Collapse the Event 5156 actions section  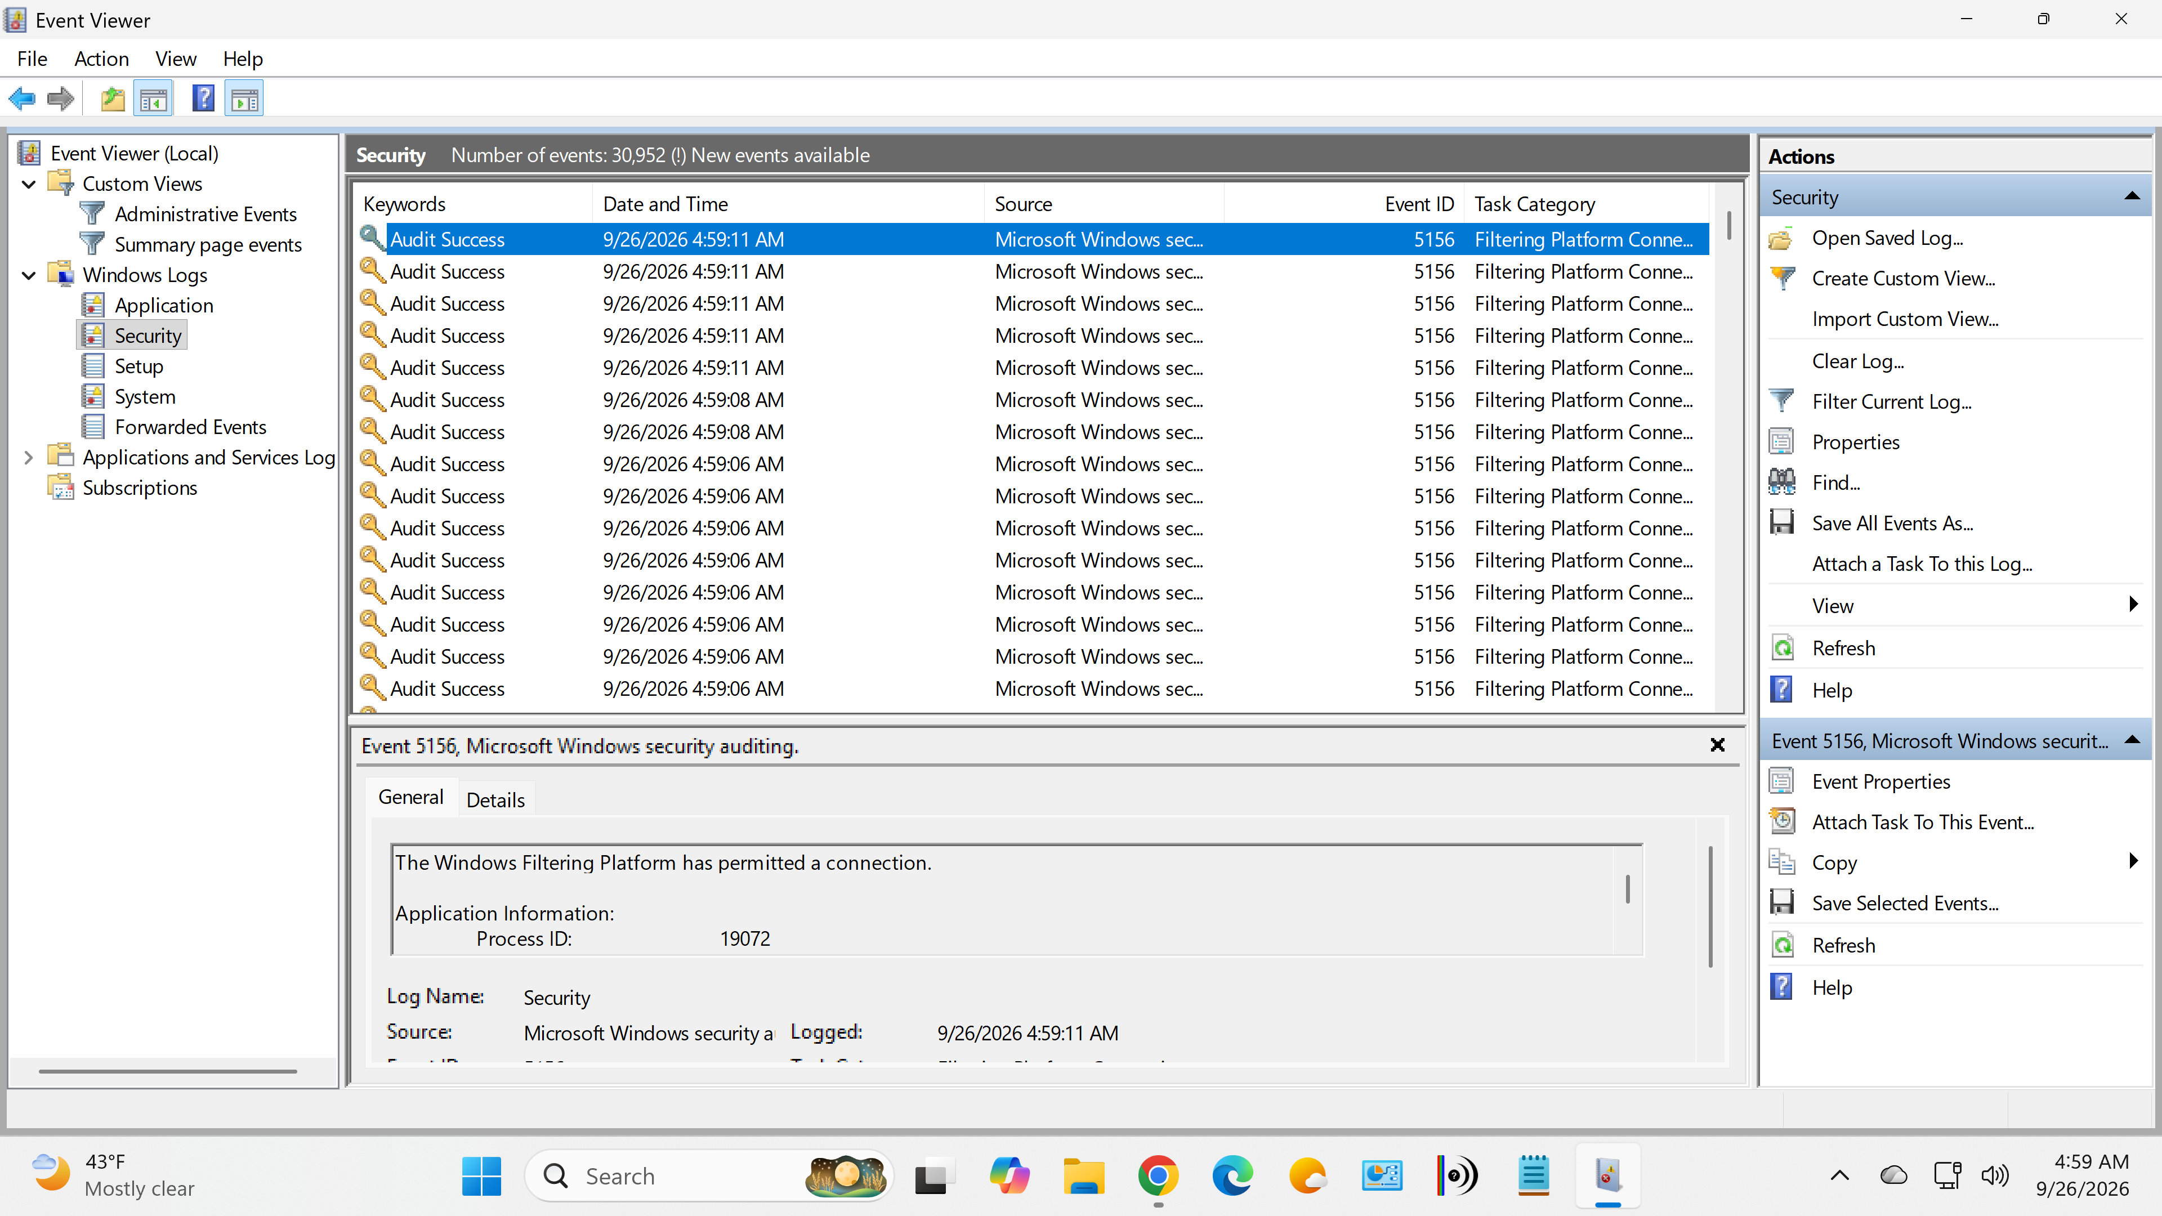2132,741
